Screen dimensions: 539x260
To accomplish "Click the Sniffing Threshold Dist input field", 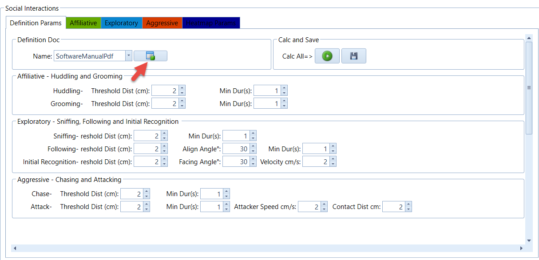I will pos(147,136).
